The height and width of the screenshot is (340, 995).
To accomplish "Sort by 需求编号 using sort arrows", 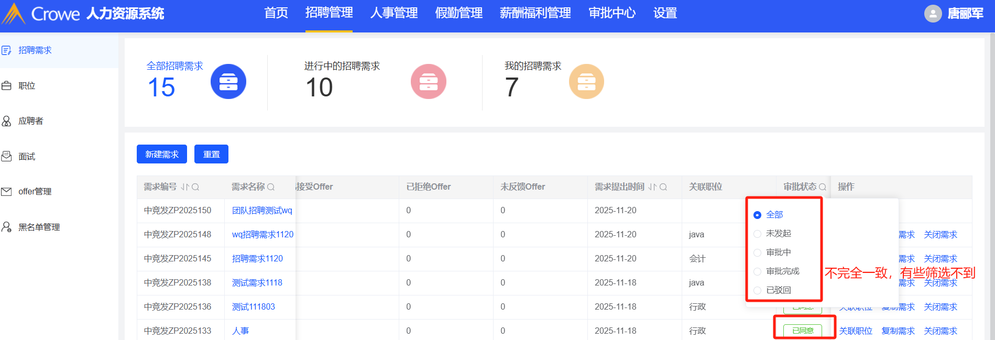I will [x=184, y=187].
